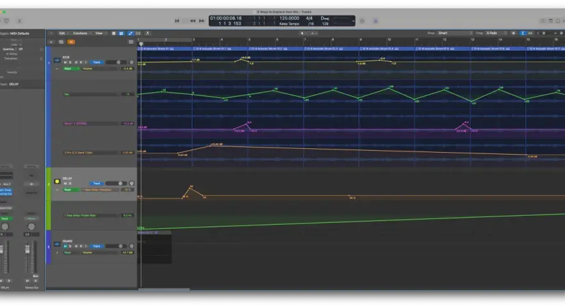Click the tuner icon beside the LCD
Screen dimensions: 565x308
click(x=362, y=21)
